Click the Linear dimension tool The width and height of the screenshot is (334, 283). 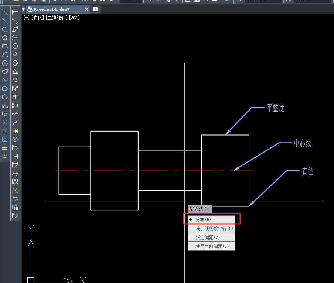(x=15, y=12)
